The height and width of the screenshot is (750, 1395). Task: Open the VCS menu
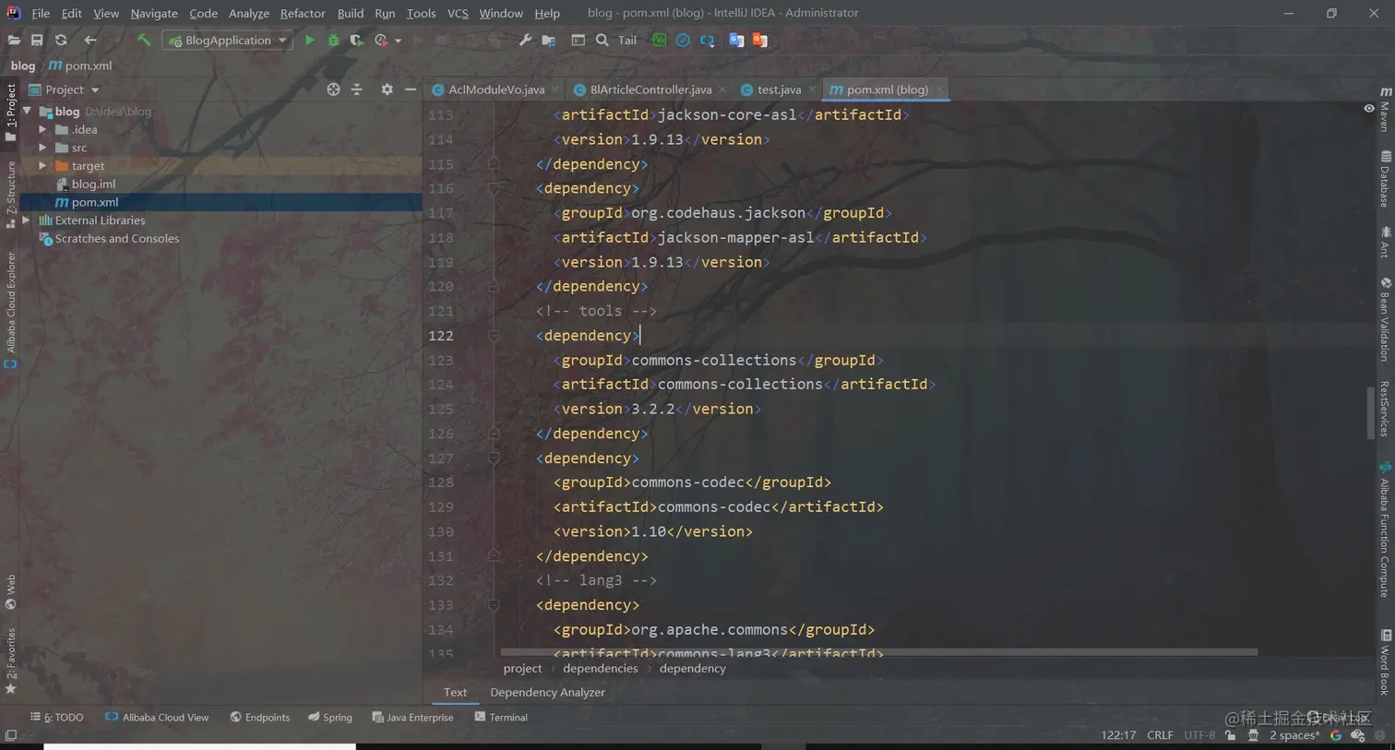(458, 13)
